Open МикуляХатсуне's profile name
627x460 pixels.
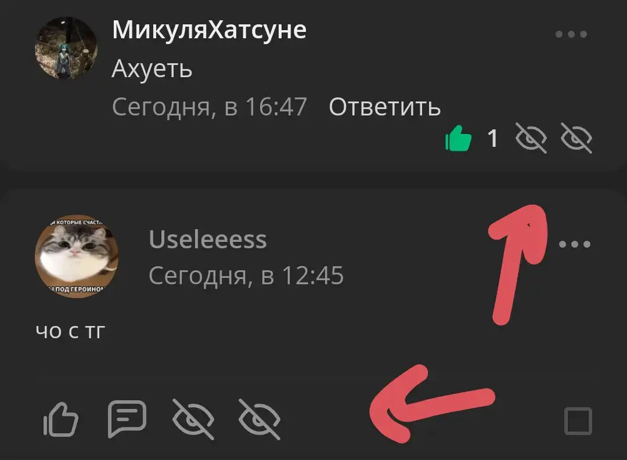pos(209,30)
